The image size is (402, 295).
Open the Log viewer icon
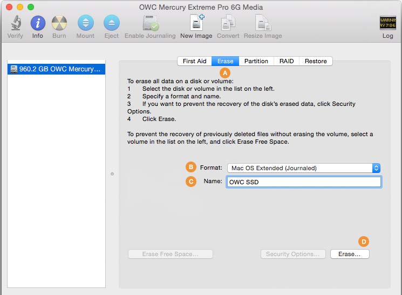[387, 23]
